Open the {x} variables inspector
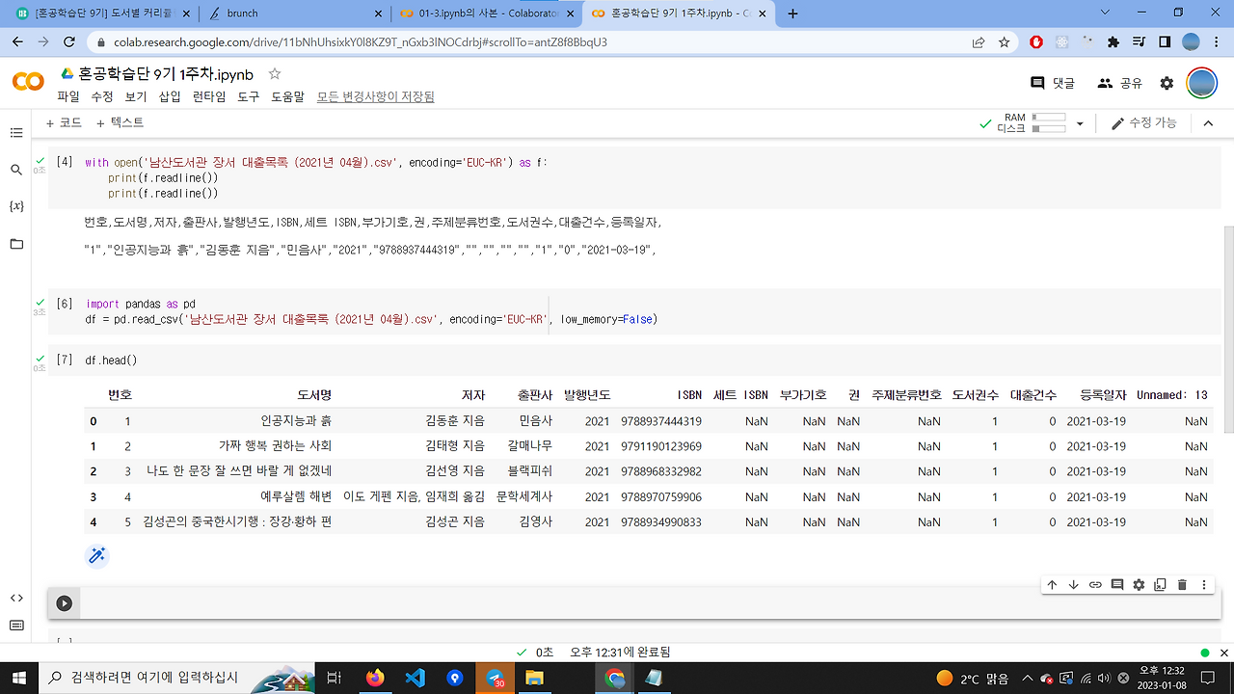 point(15,205)
